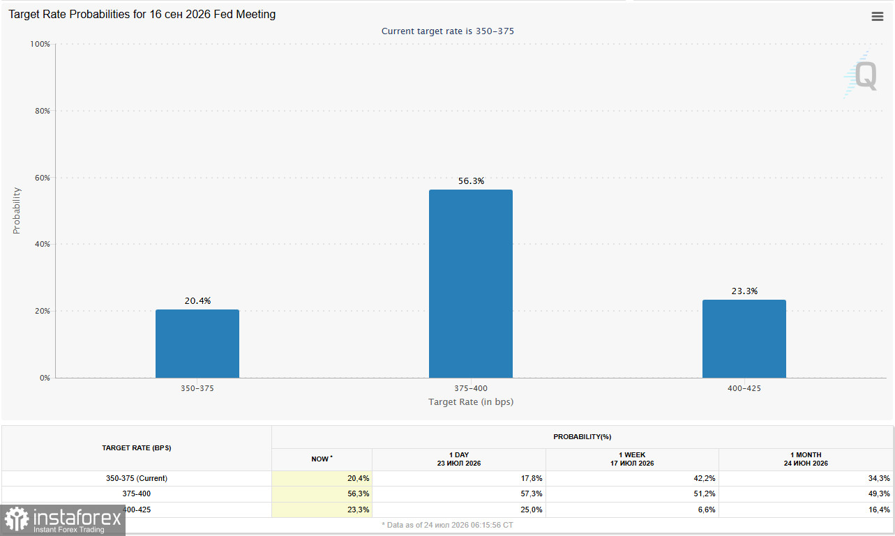Screen dimensions: 895x536
Task: Click the 80% y-axis tick label
Action: coord(43,111)
